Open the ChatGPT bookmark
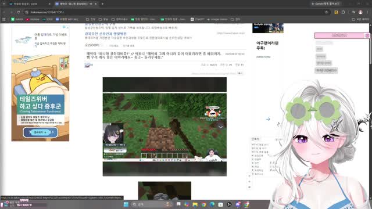This screenshot has width=372, height=209. tap(198, 19)
